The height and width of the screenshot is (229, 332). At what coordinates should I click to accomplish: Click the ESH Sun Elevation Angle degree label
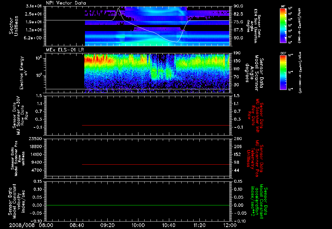tap(254, 26)
